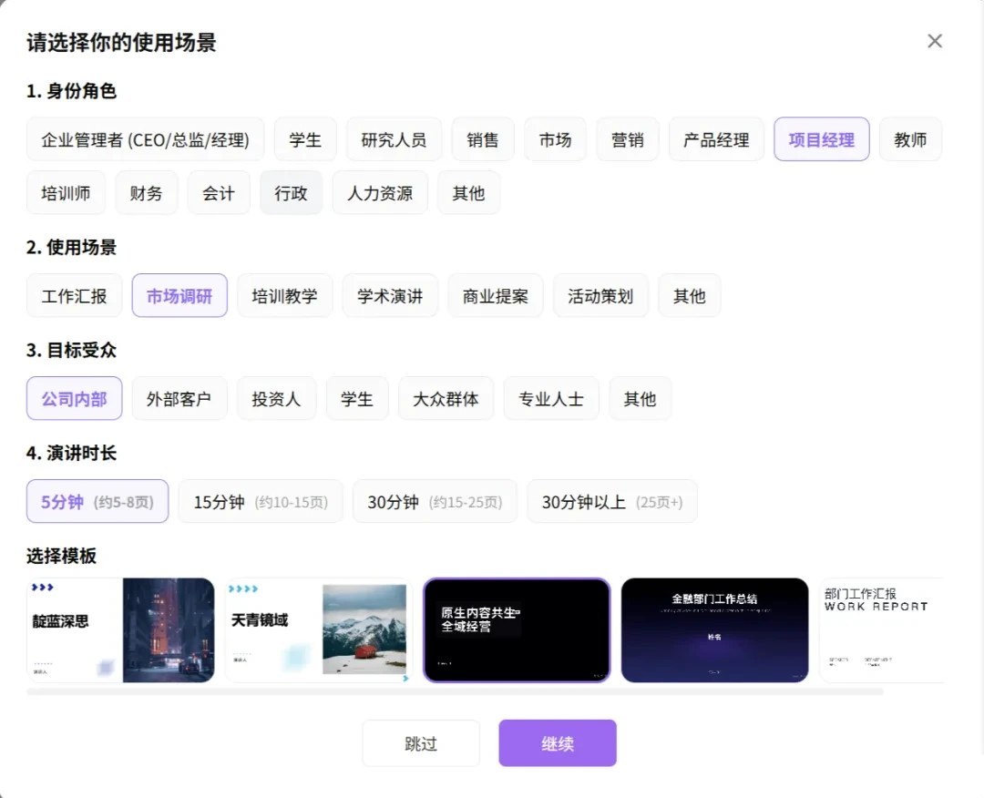
Task: Deselect the highlighted 项目经理 role
Action: point(822,139)
